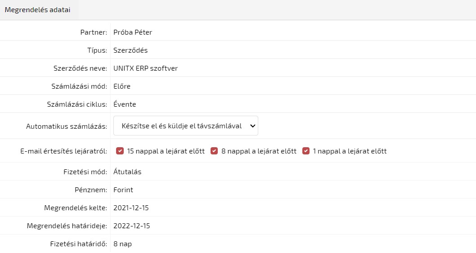Screen dimensions: 476x253
Task: Click the order deadline 2022-12-15
Action: (x=131, y=226)
